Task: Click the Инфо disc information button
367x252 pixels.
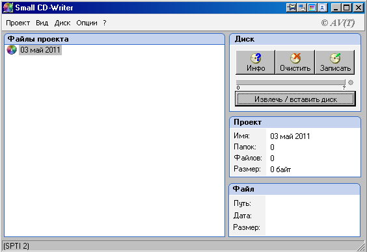Action: click(x=255, y=62)
